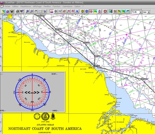The image size is (155, 134).
Task: Click the ETE readout in compass panel
Action: pyautogui.click(x=3, y=111)
